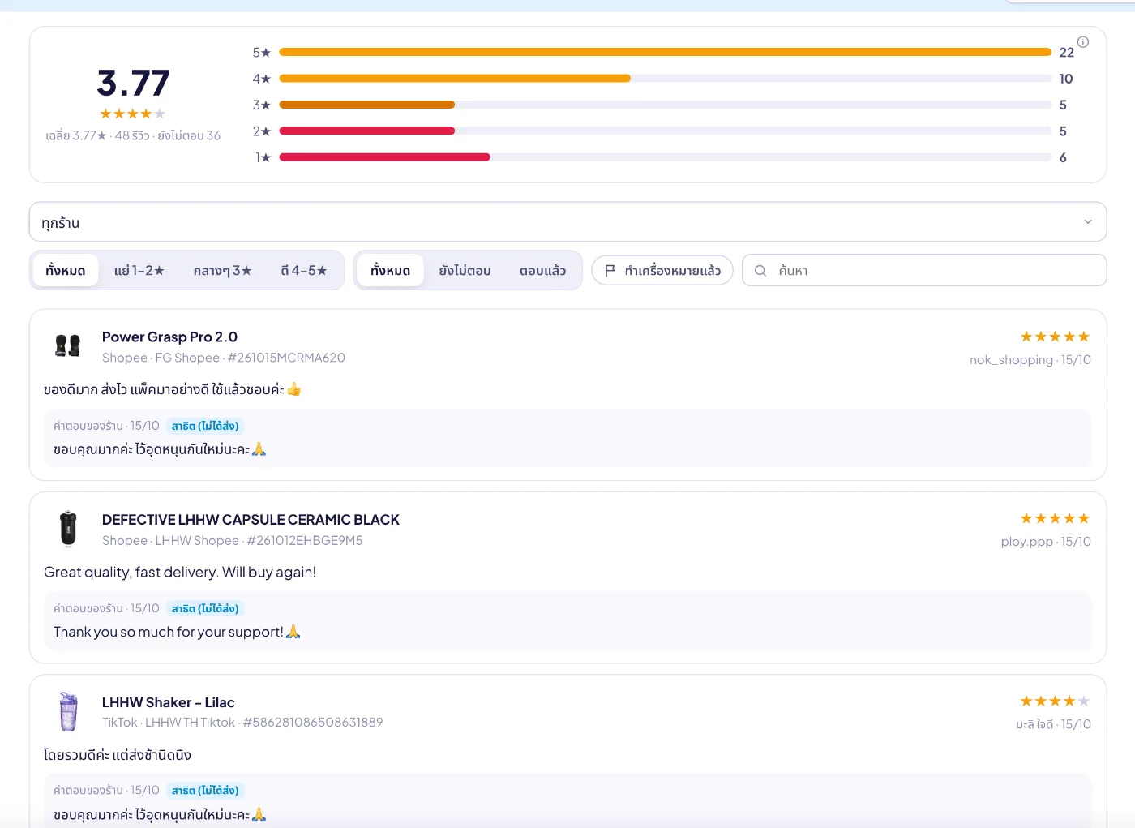This screenshot has height=828, width=1135.
Task: Open the ทุกร้าน store selector
Action: [567, 222]
